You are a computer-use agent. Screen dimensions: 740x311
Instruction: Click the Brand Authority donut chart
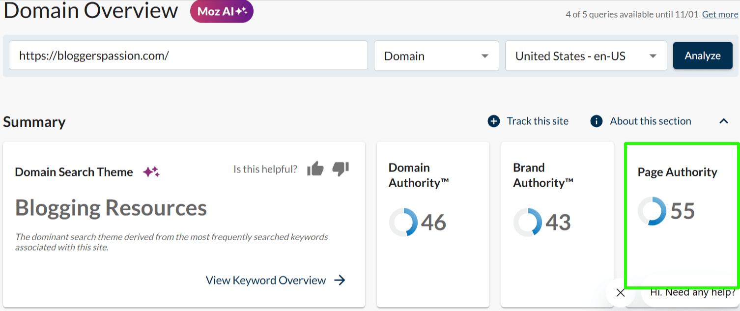click(528, 223)
